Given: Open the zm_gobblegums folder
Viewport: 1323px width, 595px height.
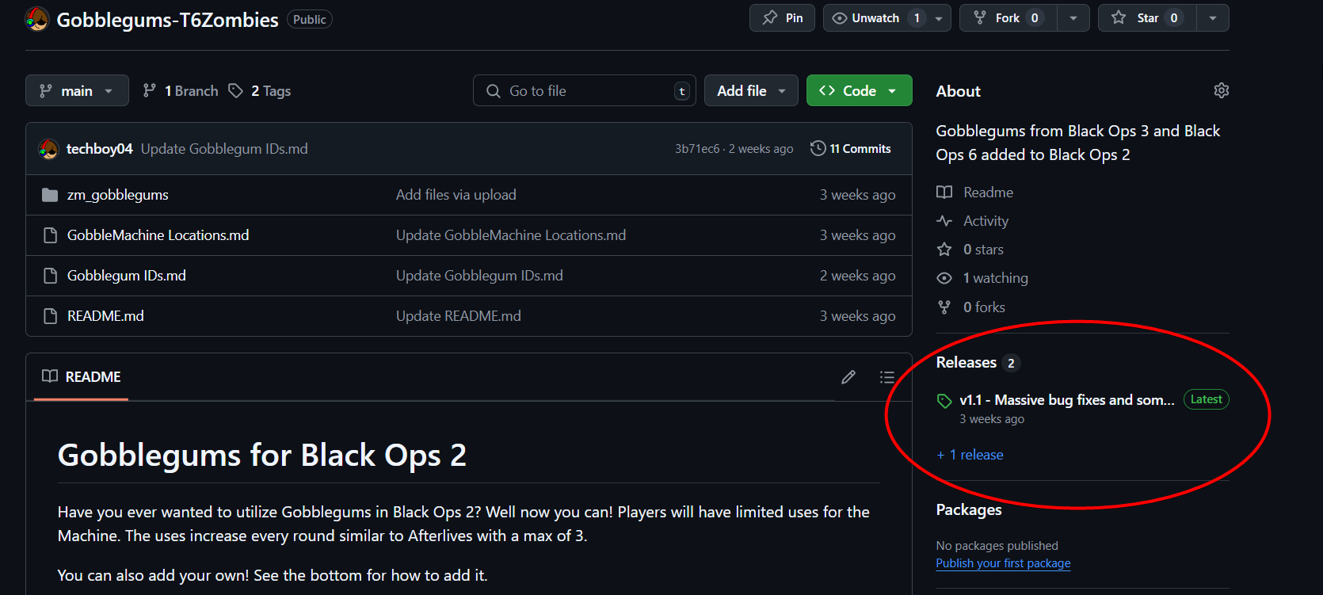Looking at the screenshot, I should (x=117, y=195).
